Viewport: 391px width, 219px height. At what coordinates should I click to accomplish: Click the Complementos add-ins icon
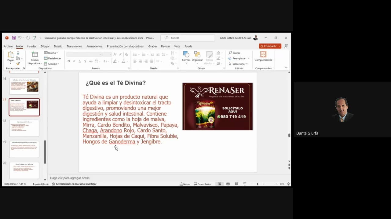pyautogui.click(x=263, y=54)
